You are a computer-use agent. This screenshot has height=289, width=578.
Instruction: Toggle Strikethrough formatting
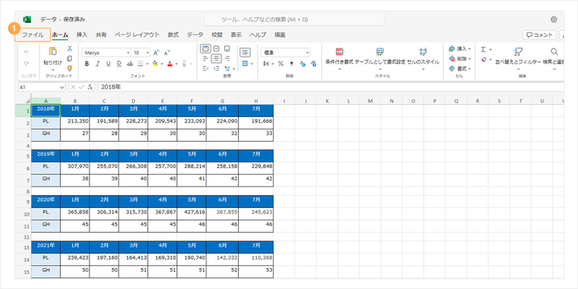[x=129, y=64]
